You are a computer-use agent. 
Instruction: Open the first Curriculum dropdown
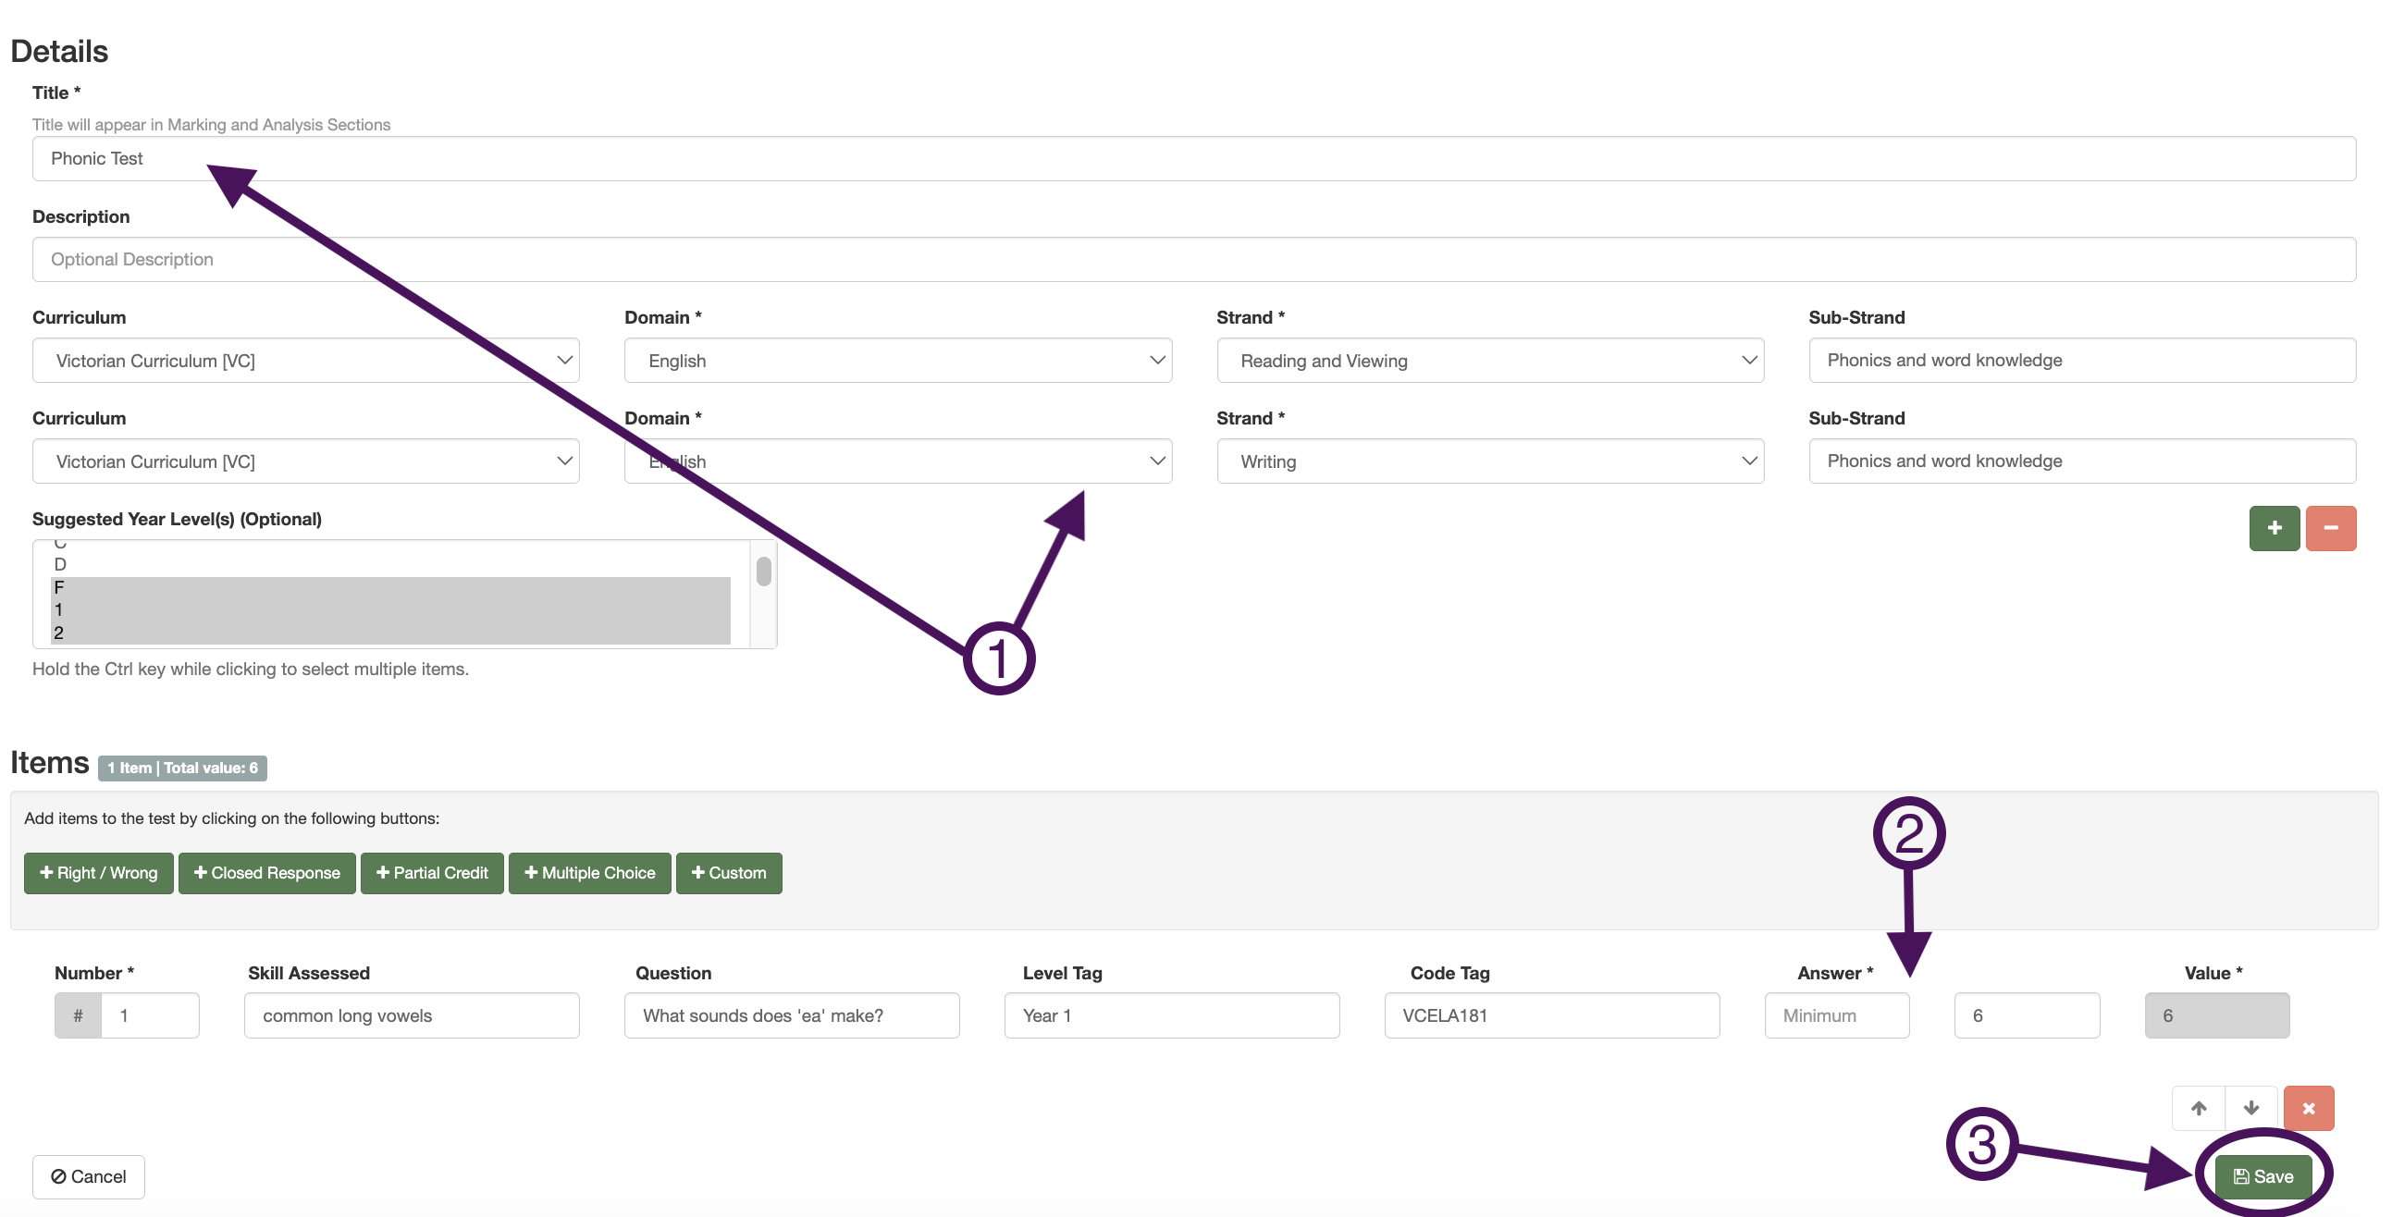click(x=305, y=360)
